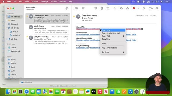Screen dimensions: 172x96
Task: Choose Play All Animations
Action: pos(113,48)
